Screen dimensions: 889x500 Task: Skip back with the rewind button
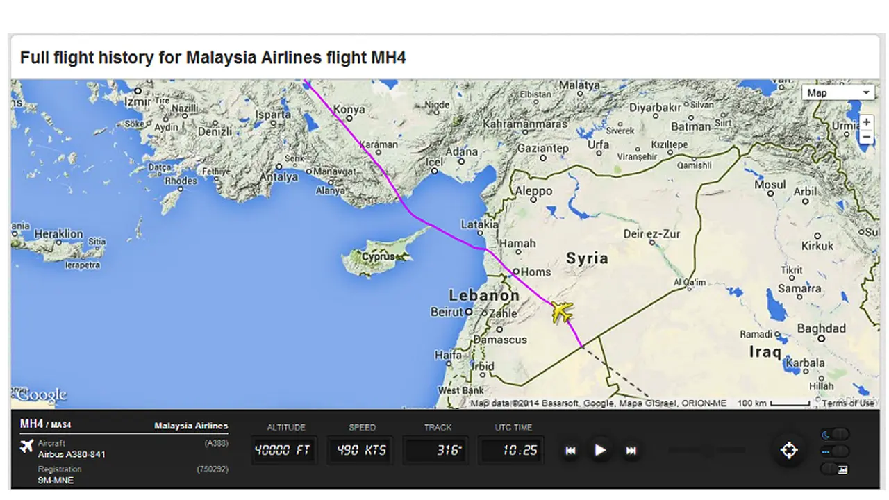(x=570, y=451)
